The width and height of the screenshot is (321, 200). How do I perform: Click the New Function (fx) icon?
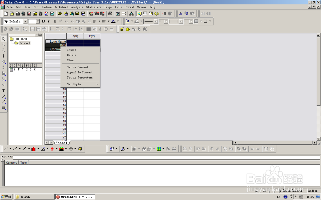[x=41, y=13]
